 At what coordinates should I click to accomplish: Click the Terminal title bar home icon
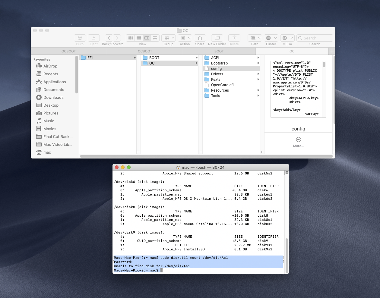pos(178,168)
